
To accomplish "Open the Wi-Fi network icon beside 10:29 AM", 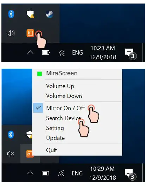I will point(62,173).
